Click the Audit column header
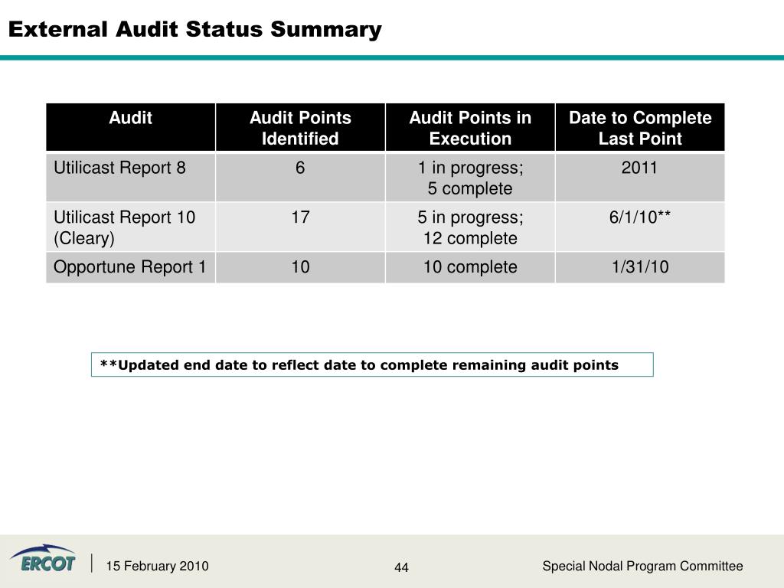Viewport: 784px width, 588px height. pos(130,127)
